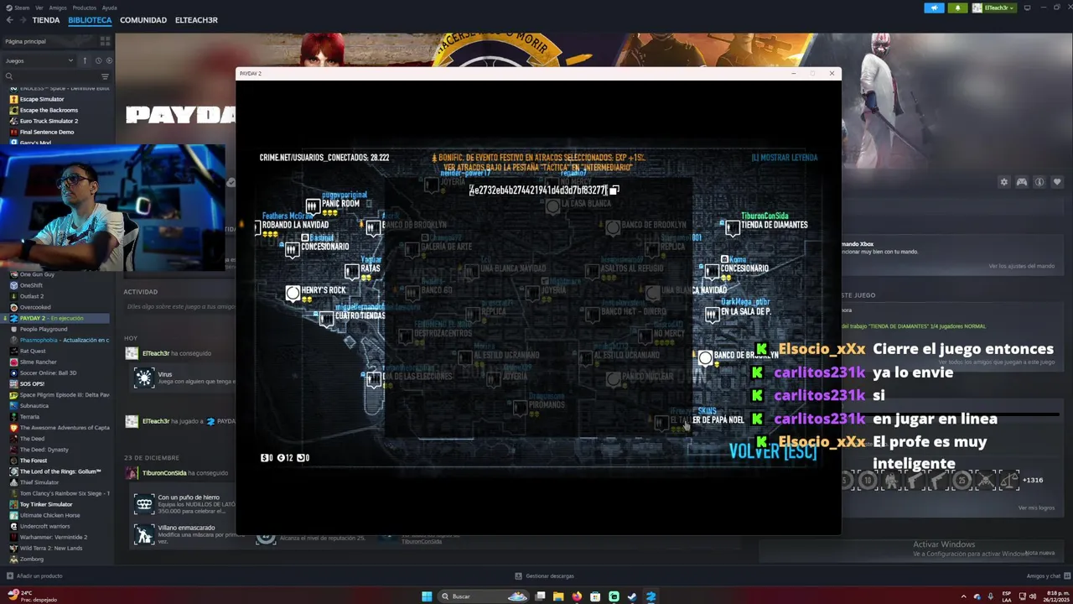
Task: Select Thief Simulator entry
Action: 39,482
